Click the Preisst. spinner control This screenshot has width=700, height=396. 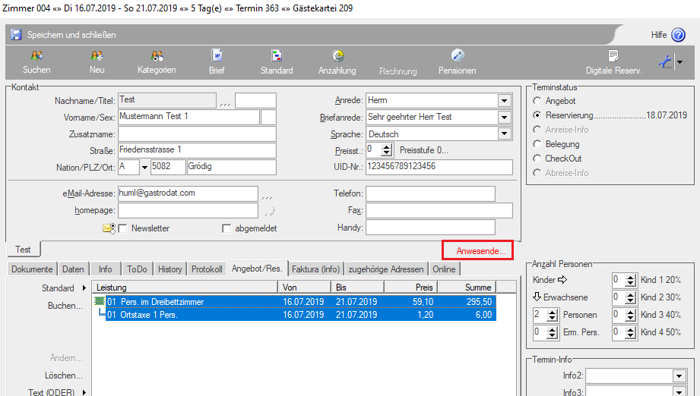coord(387,150)
